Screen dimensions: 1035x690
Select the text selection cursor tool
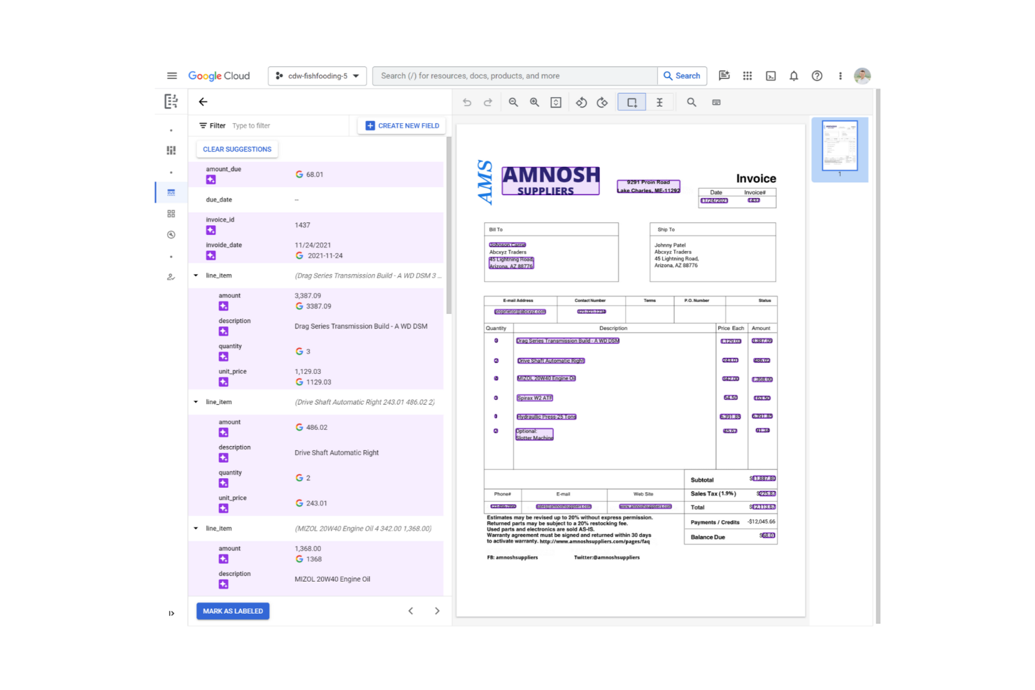coord(659,102)
